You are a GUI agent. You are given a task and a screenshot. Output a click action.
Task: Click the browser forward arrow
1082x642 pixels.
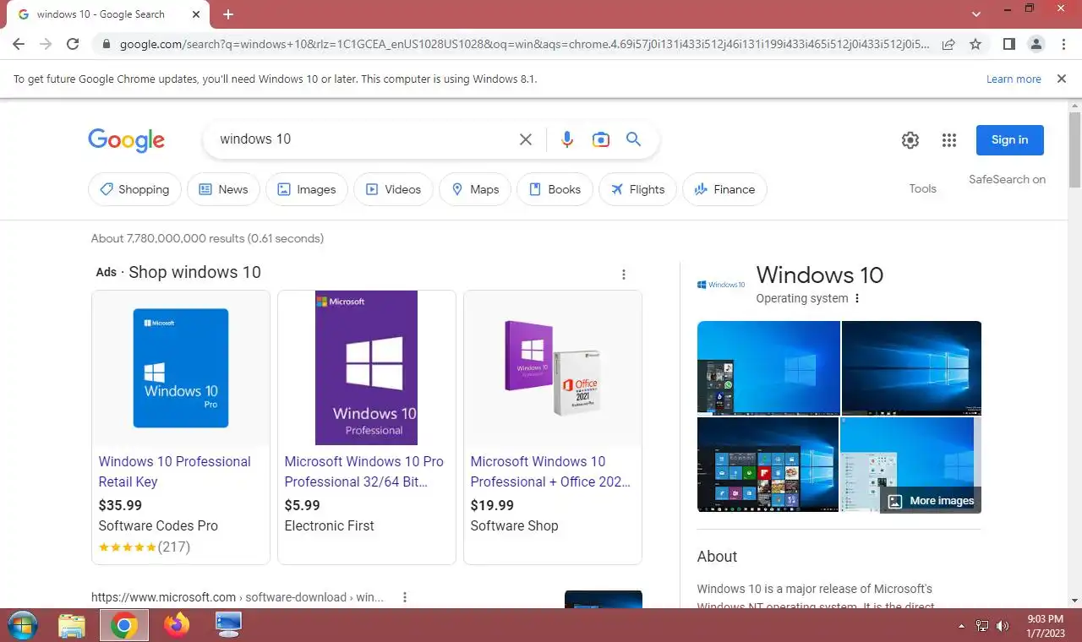[x=46, y=44]
